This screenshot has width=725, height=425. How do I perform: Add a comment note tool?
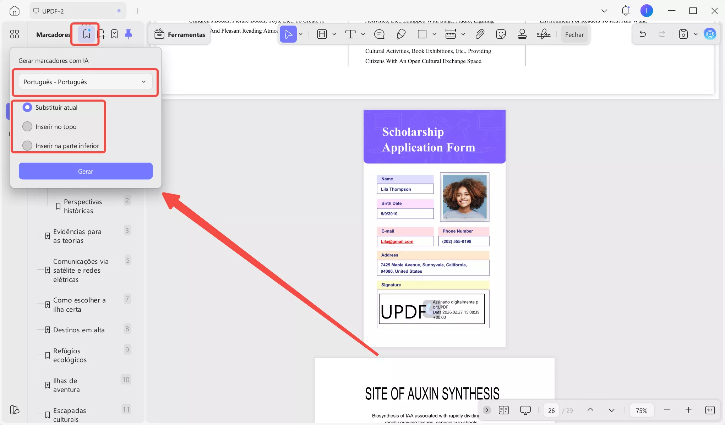pos(379,34)
